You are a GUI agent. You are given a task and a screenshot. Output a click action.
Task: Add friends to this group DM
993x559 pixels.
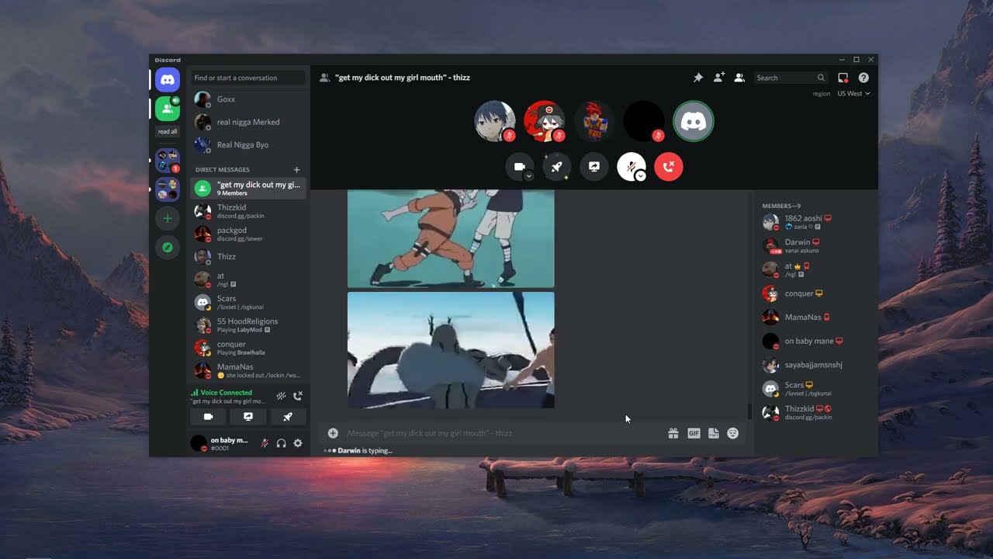pyautogui.click(x=719, y=78)
